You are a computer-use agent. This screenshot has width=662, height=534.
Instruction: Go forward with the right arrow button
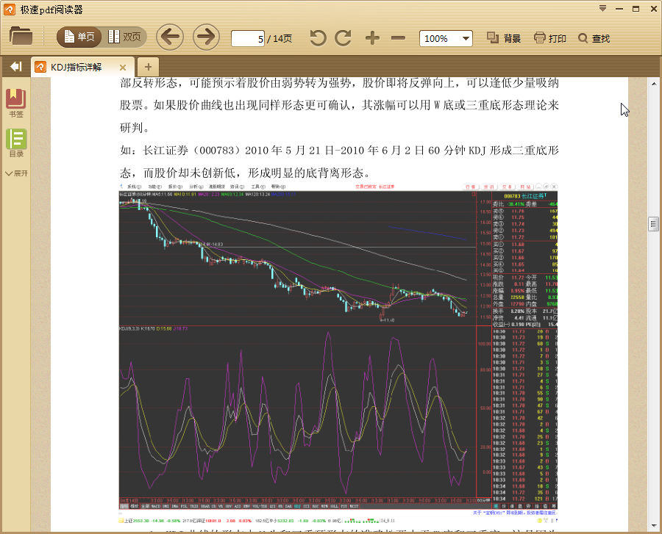coord(206,37)
